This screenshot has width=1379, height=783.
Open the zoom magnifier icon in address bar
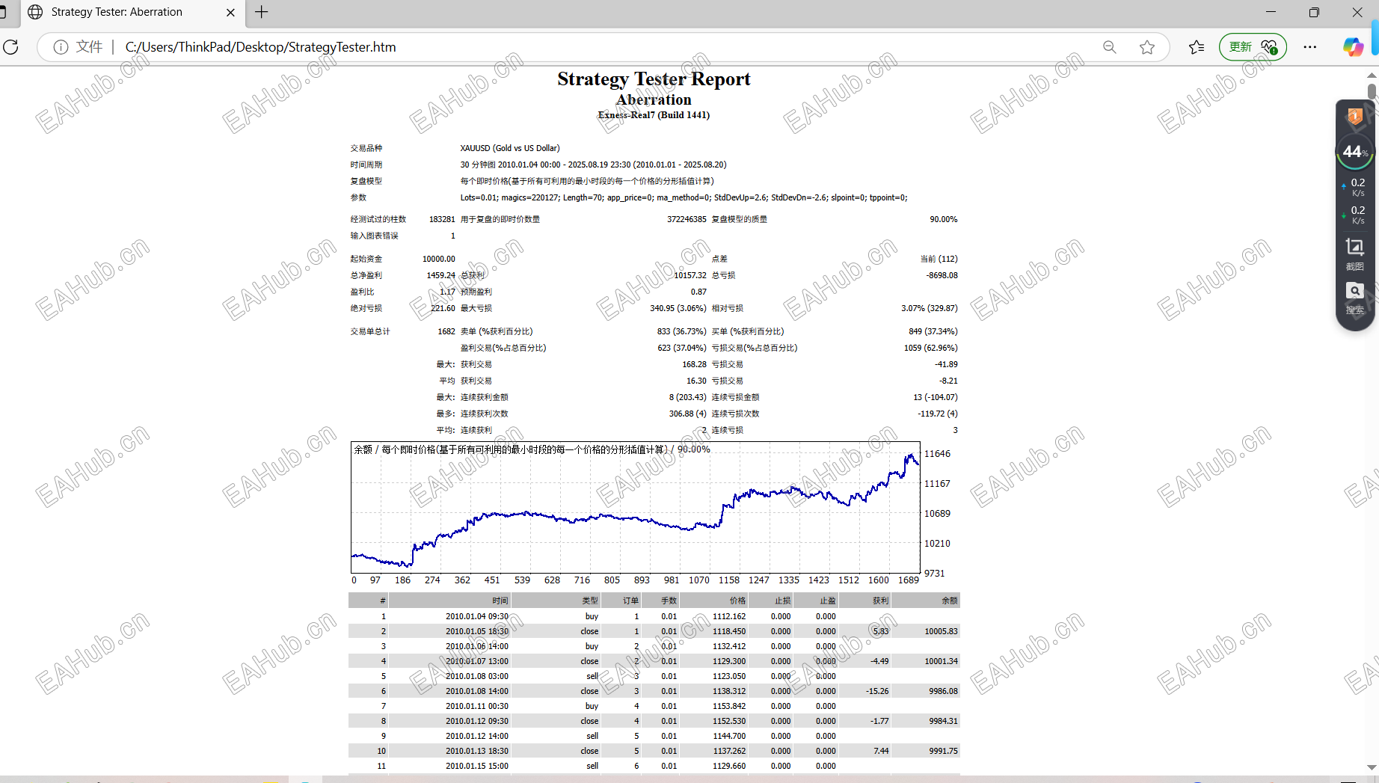click(x=1110, y=47)
